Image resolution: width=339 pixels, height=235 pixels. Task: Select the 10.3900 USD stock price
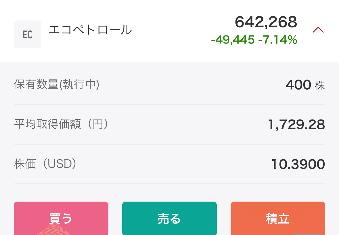(x=298, y=164)
